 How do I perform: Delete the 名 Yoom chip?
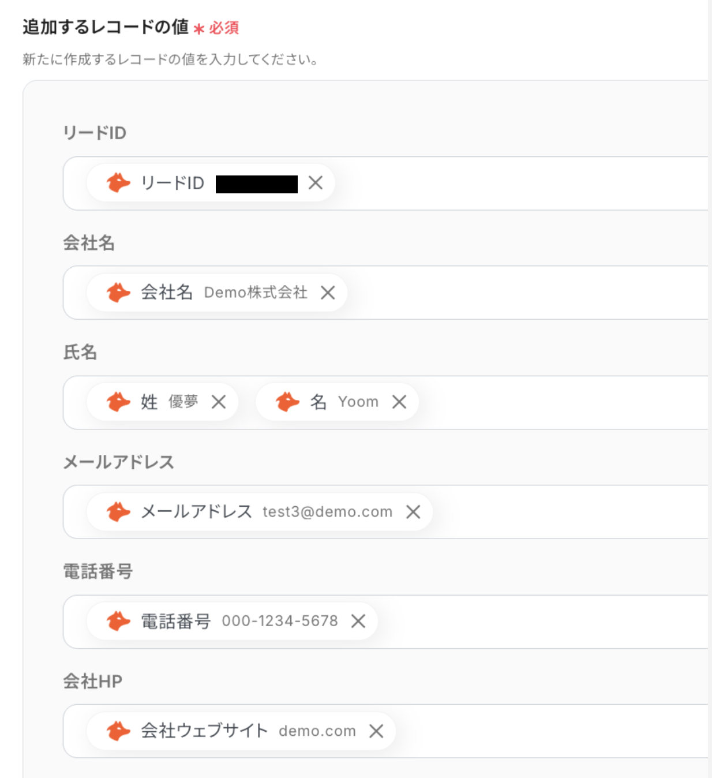coord(399,402)
